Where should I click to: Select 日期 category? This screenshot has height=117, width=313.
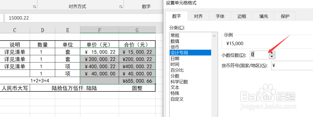click(x=190, y=59)
